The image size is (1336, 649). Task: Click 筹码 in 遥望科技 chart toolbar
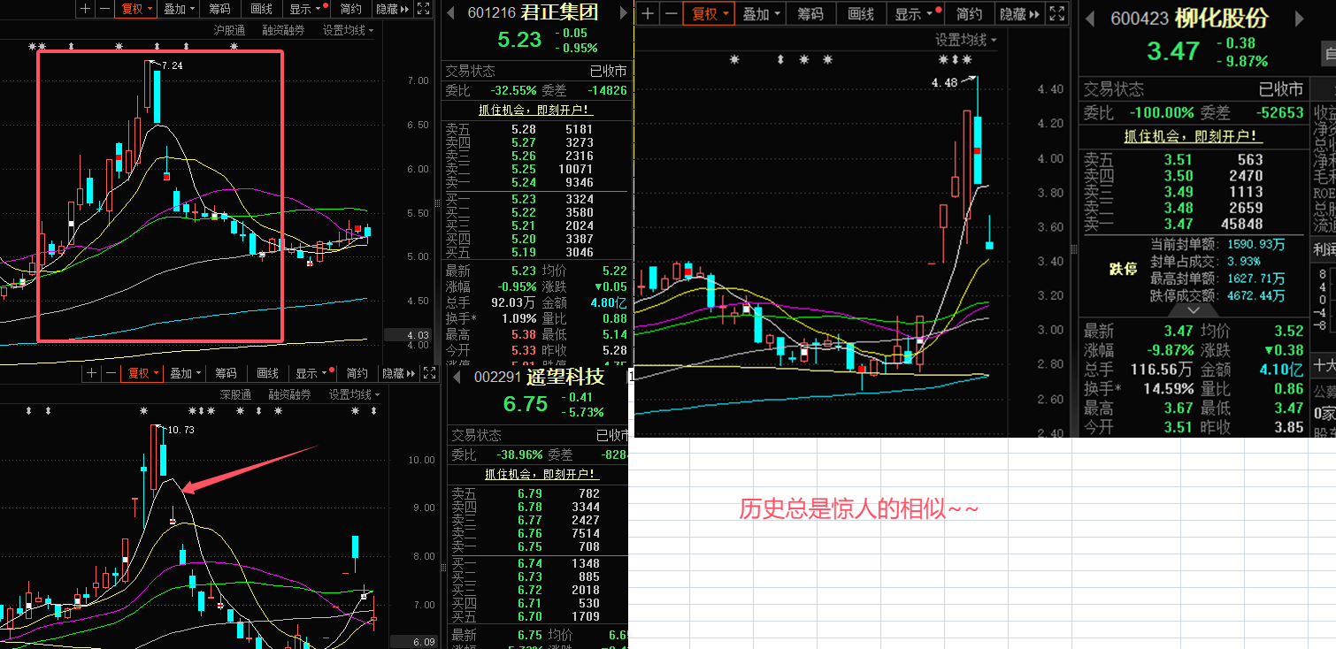point(227,373)
